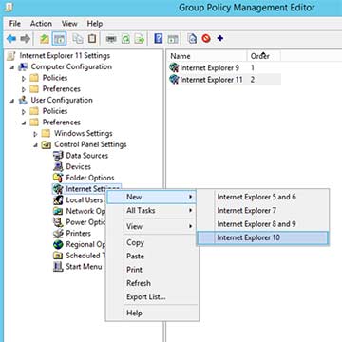Click the gray Forward arrow in toolbar

tap(25, 39)
